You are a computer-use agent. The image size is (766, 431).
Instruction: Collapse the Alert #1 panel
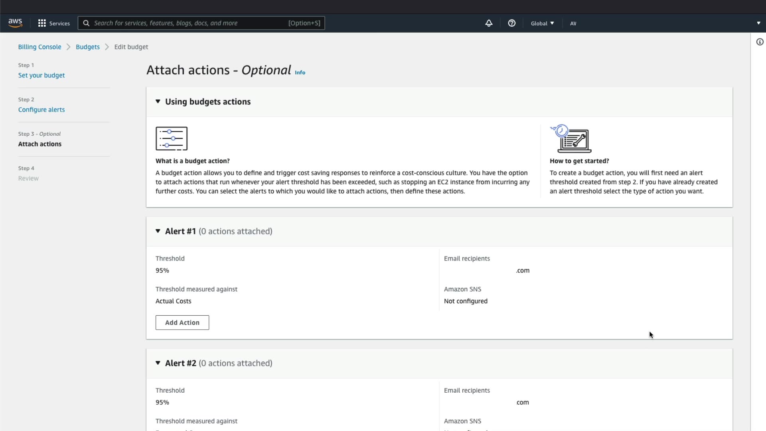(158, 231)
